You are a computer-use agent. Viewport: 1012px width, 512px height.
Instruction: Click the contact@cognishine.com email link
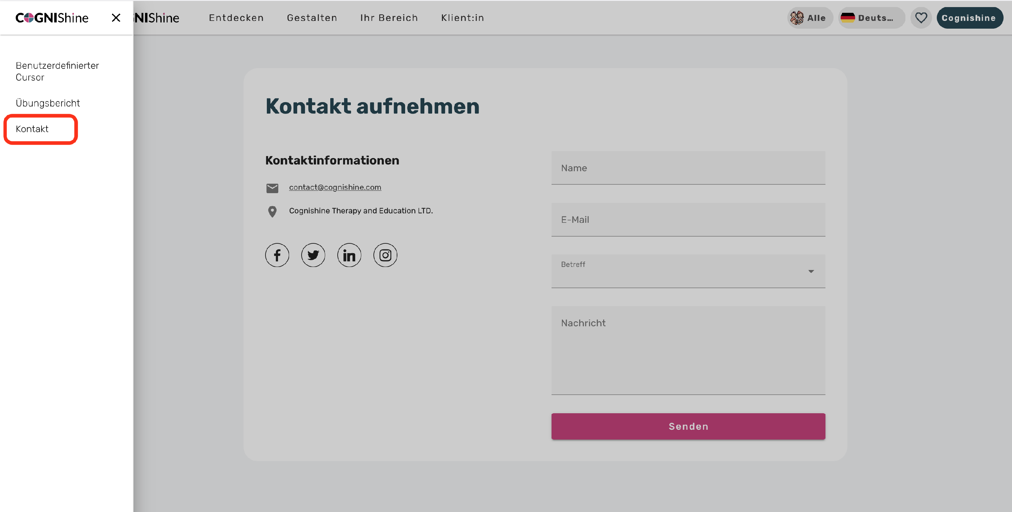click(335, 187)
